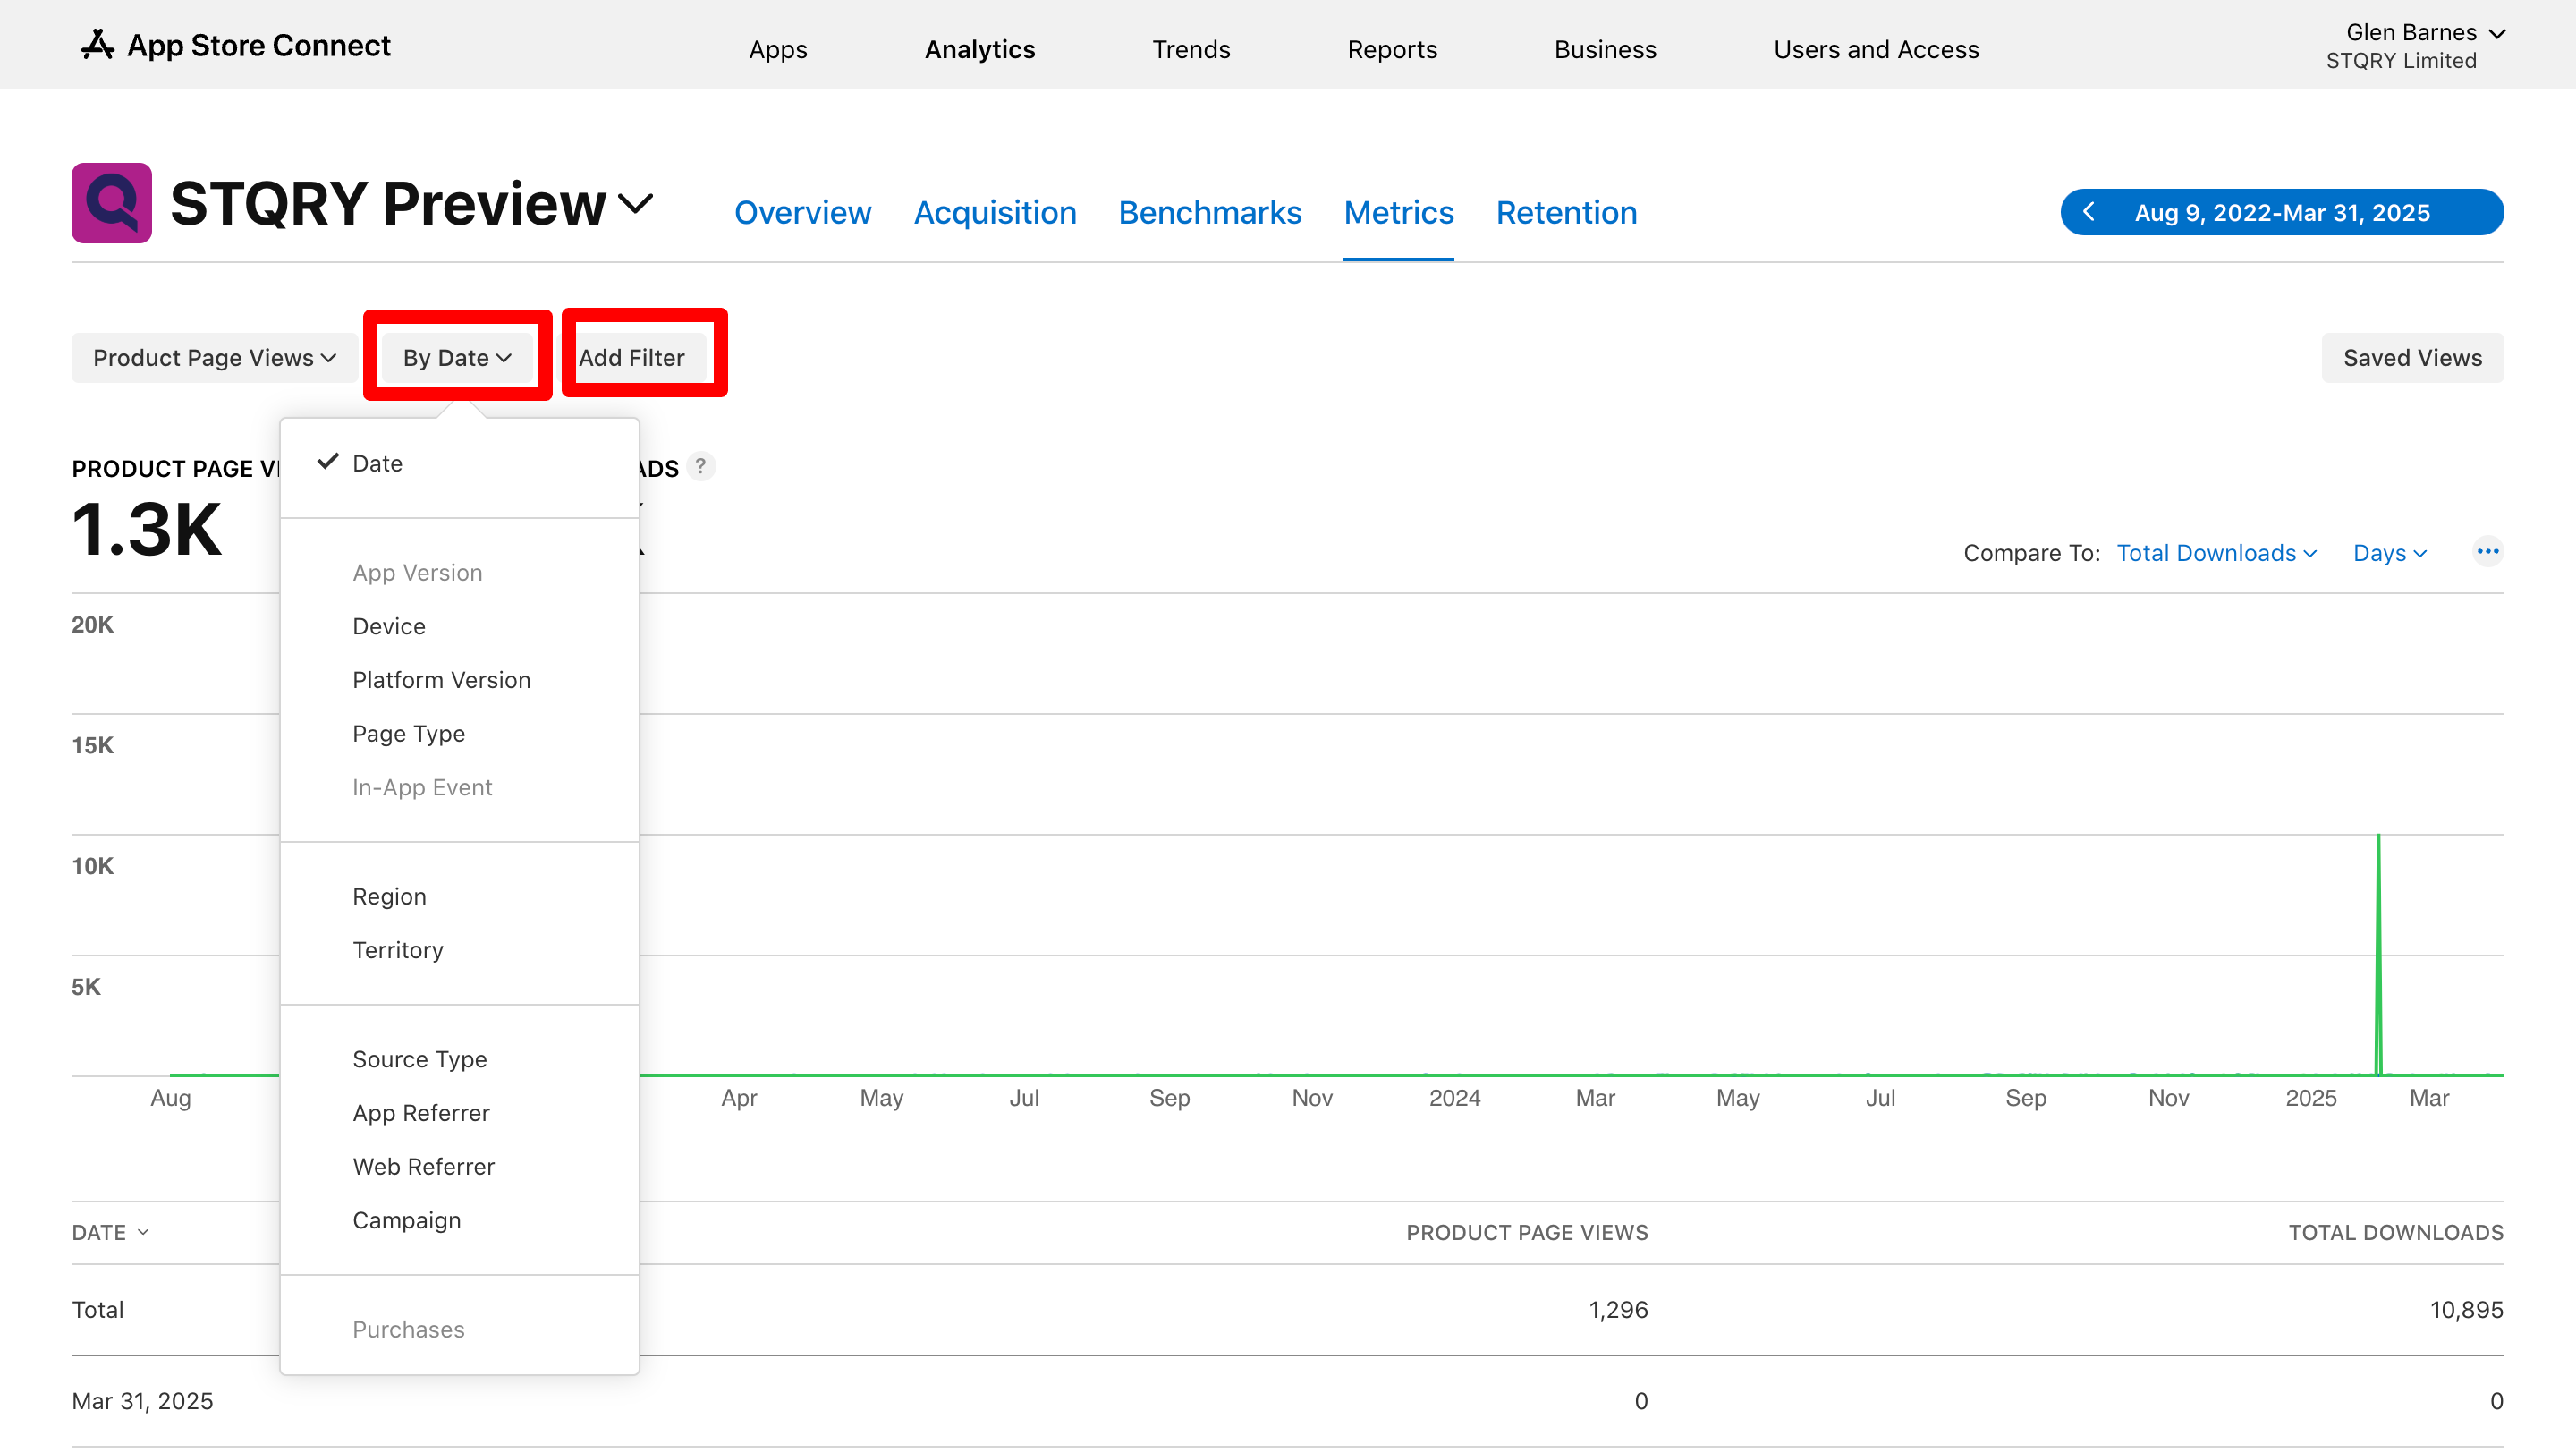The width and height of the screenshot is (2576, 1453).
Task: Click the STQRY Preview app icon
Action: click(x=111, y=203)
